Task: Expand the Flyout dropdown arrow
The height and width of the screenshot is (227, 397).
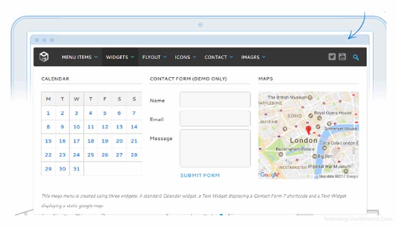Action: click(x=165, y=57)
